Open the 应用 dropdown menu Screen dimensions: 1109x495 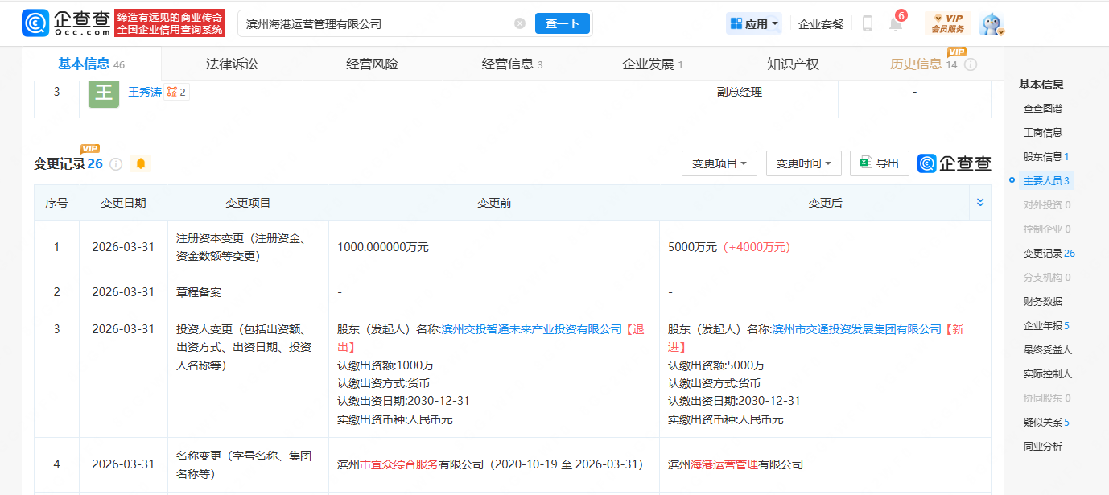tap(754, 23)
